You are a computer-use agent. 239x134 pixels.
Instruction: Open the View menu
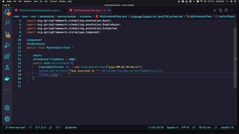click(x=36, y=1)
